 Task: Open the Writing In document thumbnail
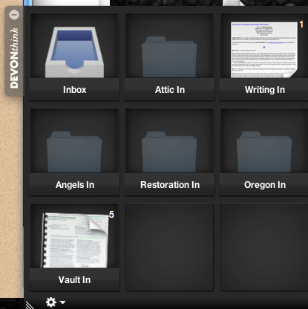click(x=264, y=50)
